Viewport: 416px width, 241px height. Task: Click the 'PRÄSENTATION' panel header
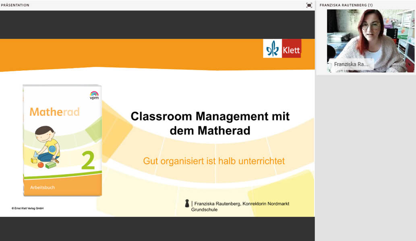coord(15,5)
